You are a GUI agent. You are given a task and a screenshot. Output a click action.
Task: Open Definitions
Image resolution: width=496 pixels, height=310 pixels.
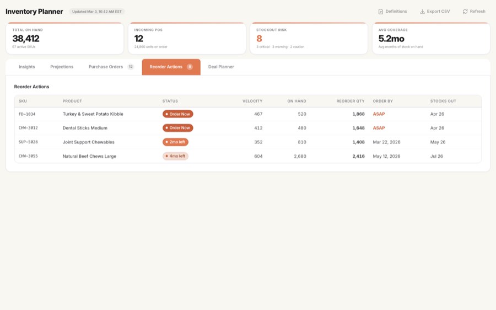point(392,12)
